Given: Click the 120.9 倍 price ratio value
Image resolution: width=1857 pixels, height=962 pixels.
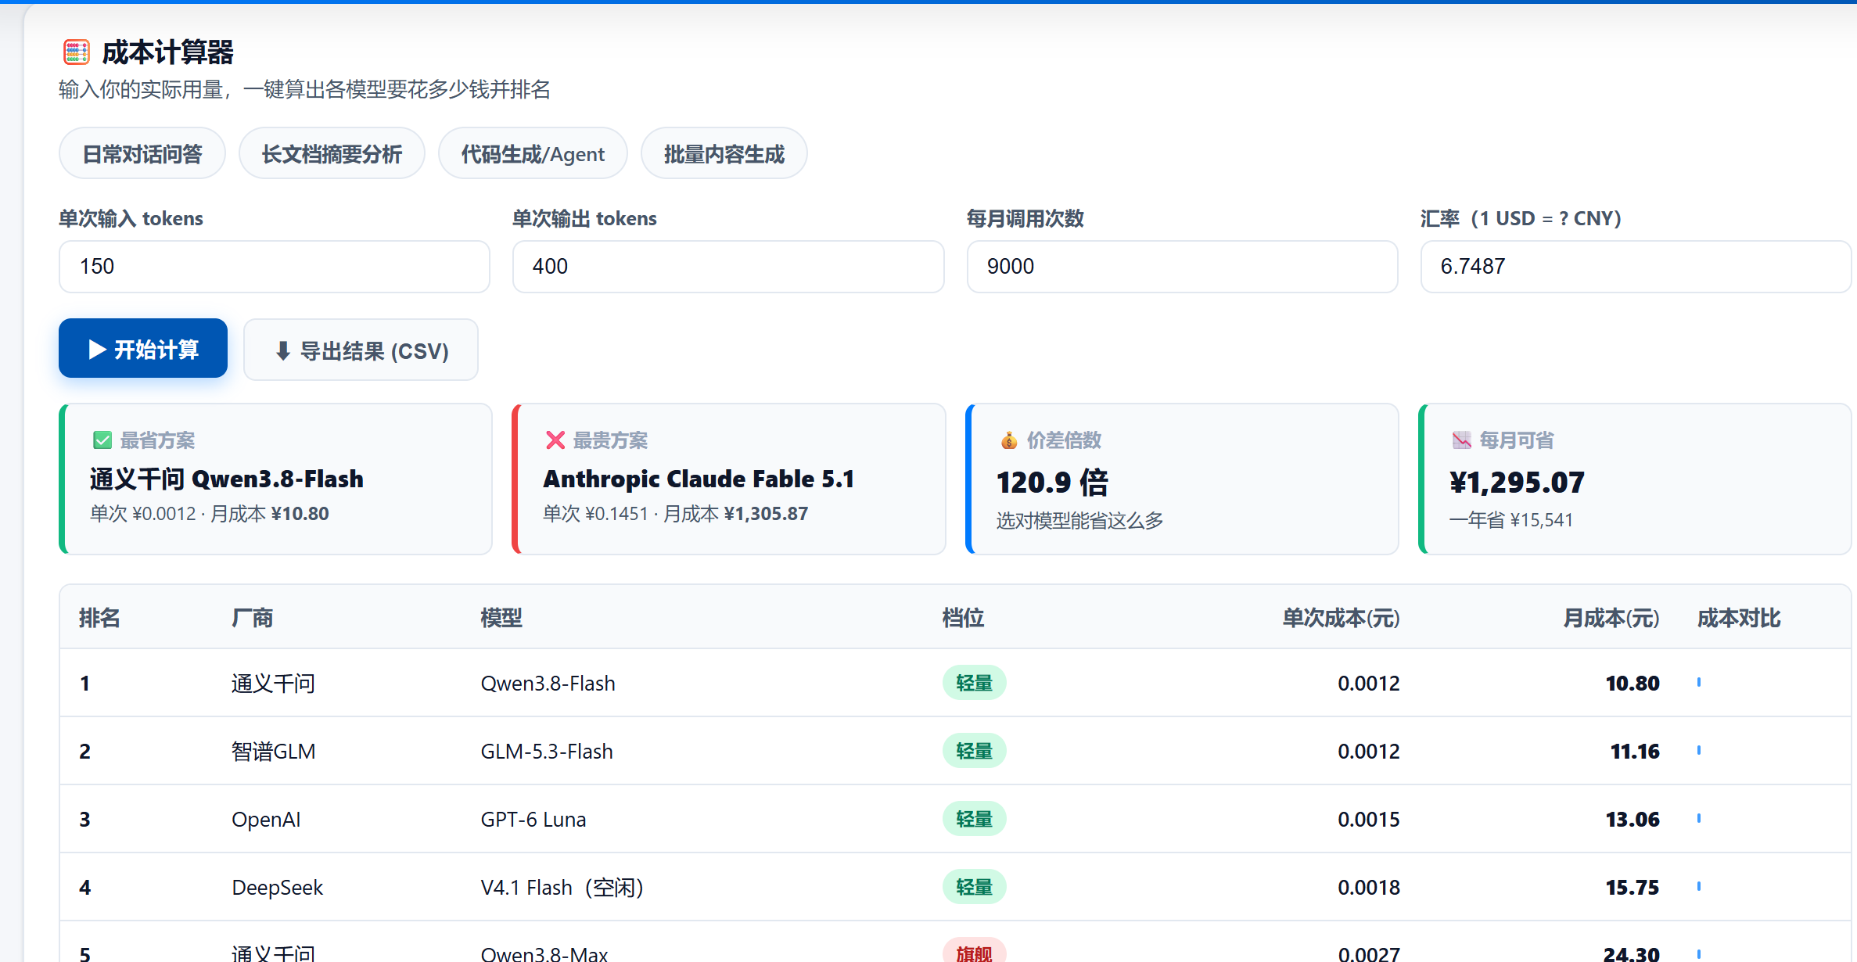Looking at the screenshot, I should click(x=1052, y=482).
